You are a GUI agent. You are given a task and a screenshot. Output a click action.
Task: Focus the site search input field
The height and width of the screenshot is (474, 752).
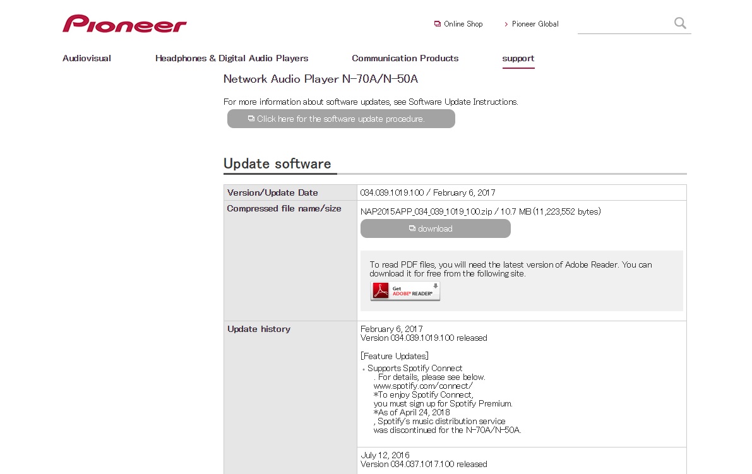click(x=625, y=23)
